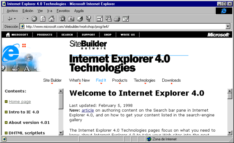This screenshot has width=234, height=143.
Task: Open the Favorites folder toolbar icon
Action: click(71, 19)
